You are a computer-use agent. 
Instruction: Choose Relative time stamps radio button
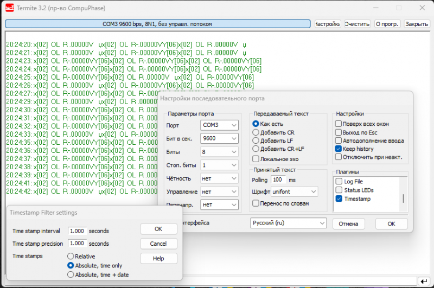point(71,257)
